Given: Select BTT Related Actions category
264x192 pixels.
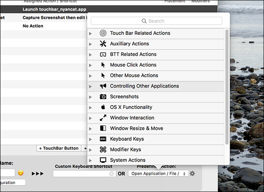Looking at the screenshot, I should coord(156,54).
